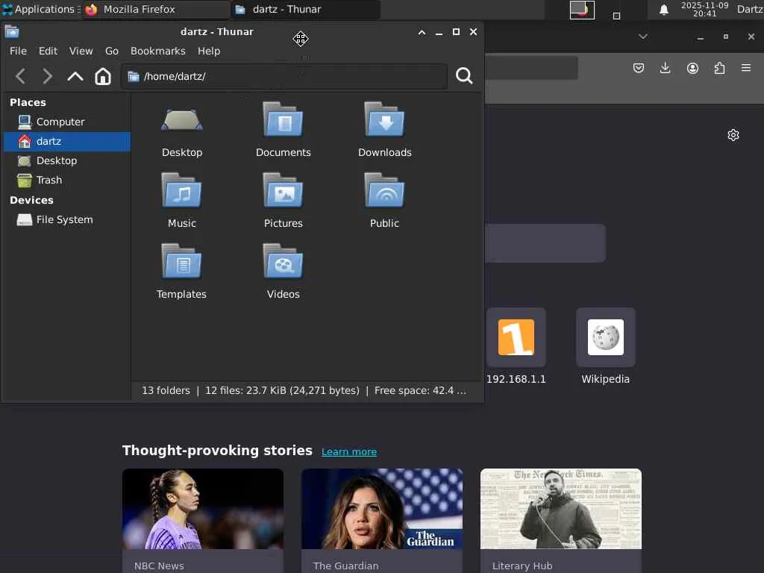Expand the Firefox list all tabs chevron

(x=643, y=37)
